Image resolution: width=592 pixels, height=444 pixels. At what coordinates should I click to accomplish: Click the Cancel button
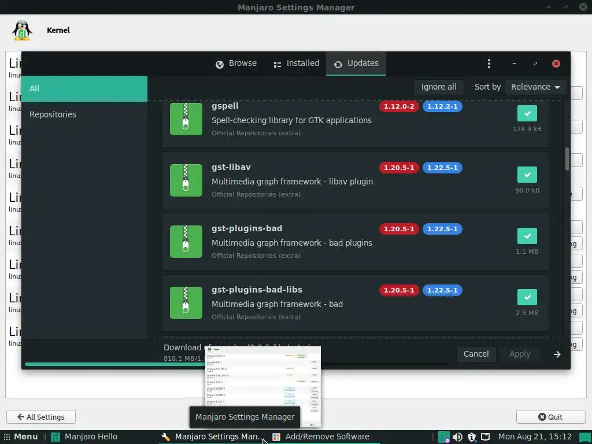tap(476, 354)
